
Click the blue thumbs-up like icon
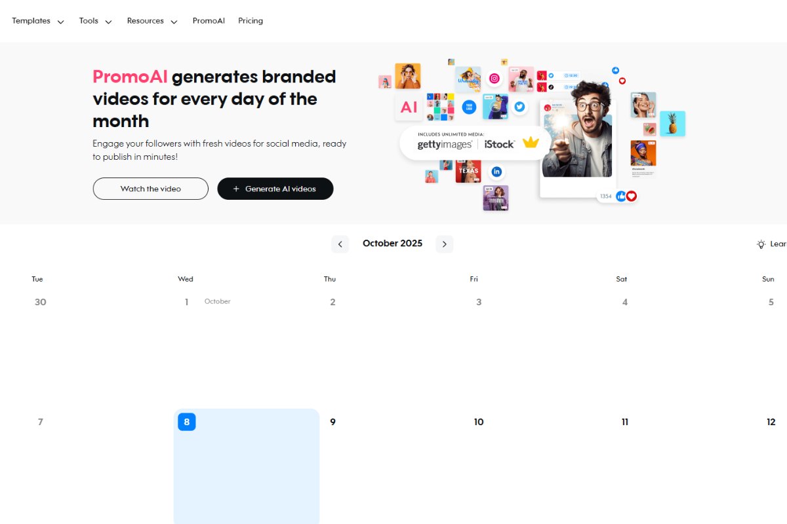pyautogui.click(x=621, y=196)
